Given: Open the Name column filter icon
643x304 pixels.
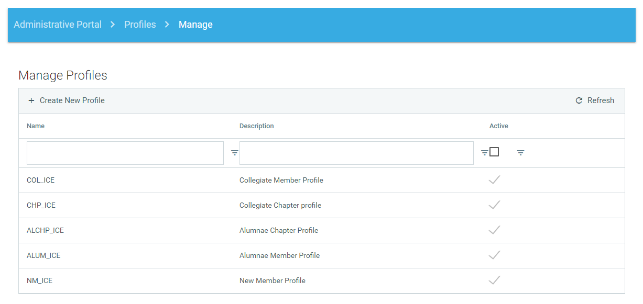Looking at the screenshot, I should click(235, 153).
